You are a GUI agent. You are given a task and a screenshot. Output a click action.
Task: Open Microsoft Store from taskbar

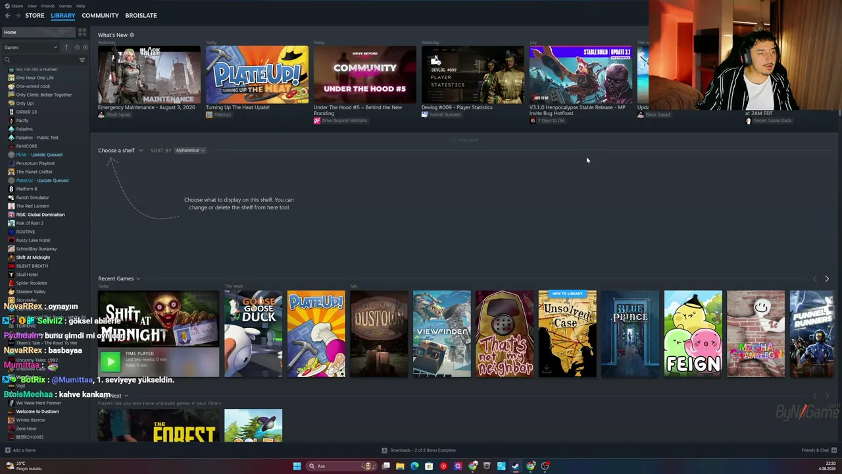coord(429,466)
